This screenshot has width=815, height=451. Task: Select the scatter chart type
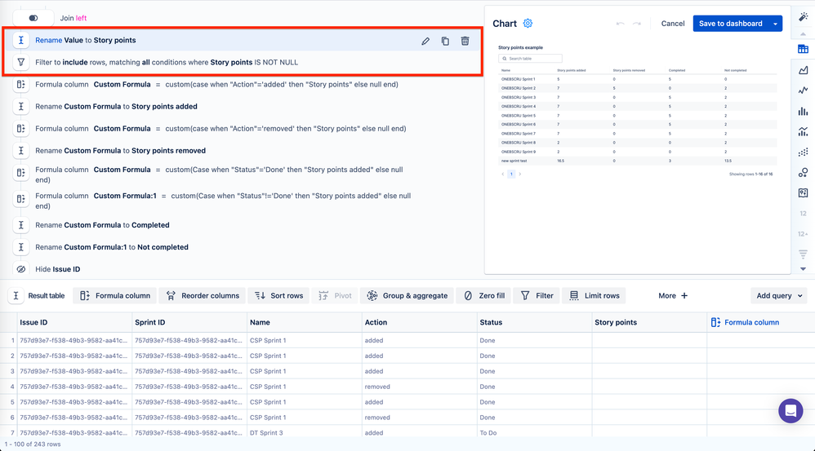tap(803, 152)
